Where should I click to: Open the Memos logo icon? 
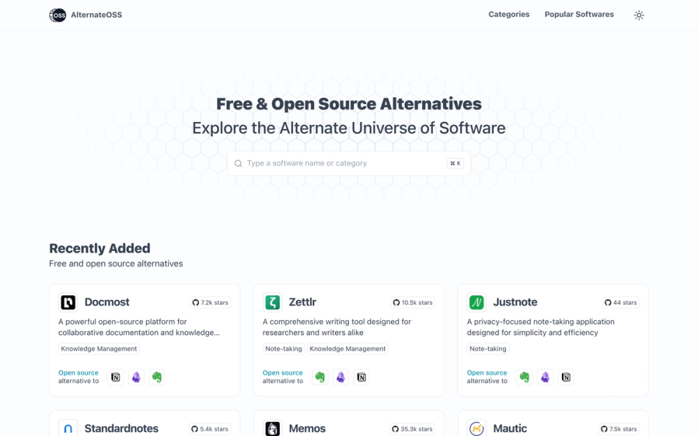[272, 428]
